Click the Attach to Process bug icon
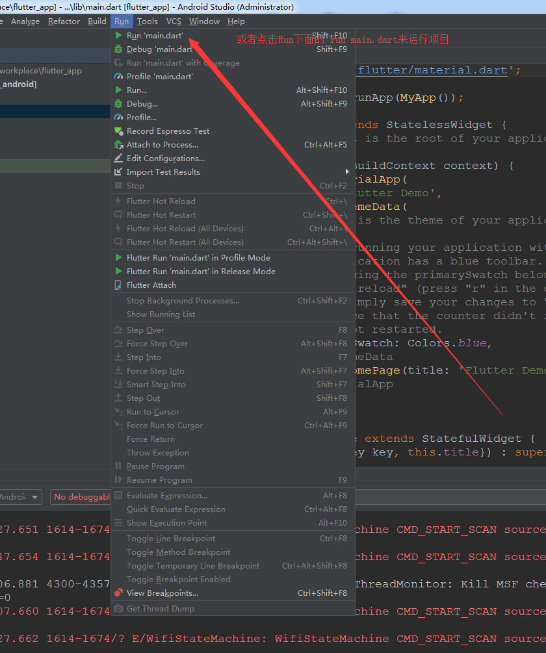This screenshot has height=653, width=546. click(119, 145)
